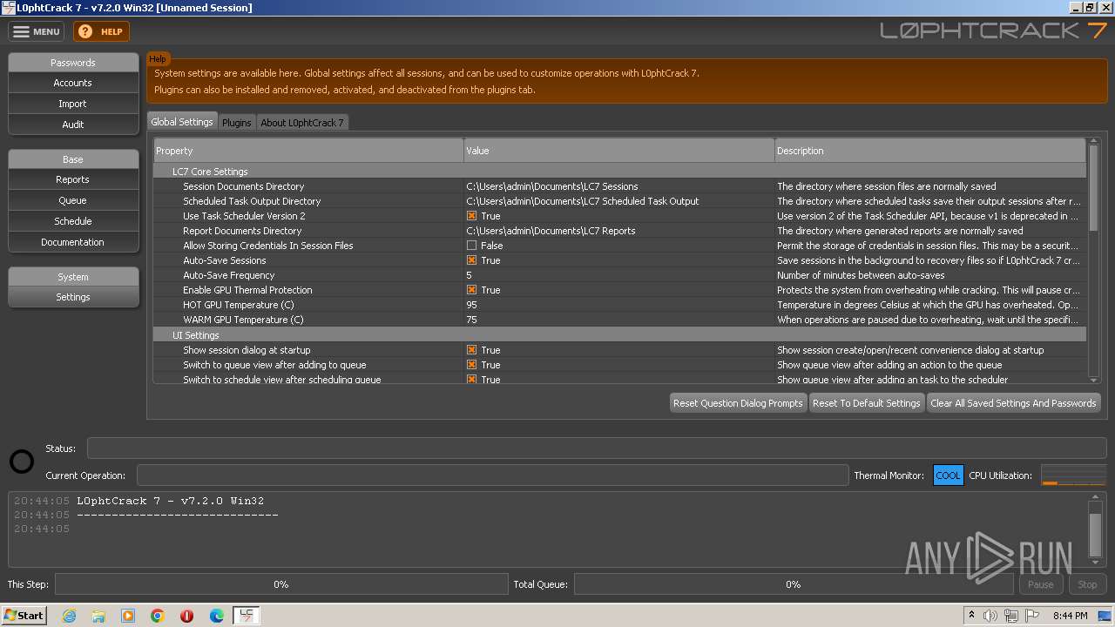Open Schedule in the sidebar
The height and width of the screenshot is (627, 1115).
tap(73, 221)
